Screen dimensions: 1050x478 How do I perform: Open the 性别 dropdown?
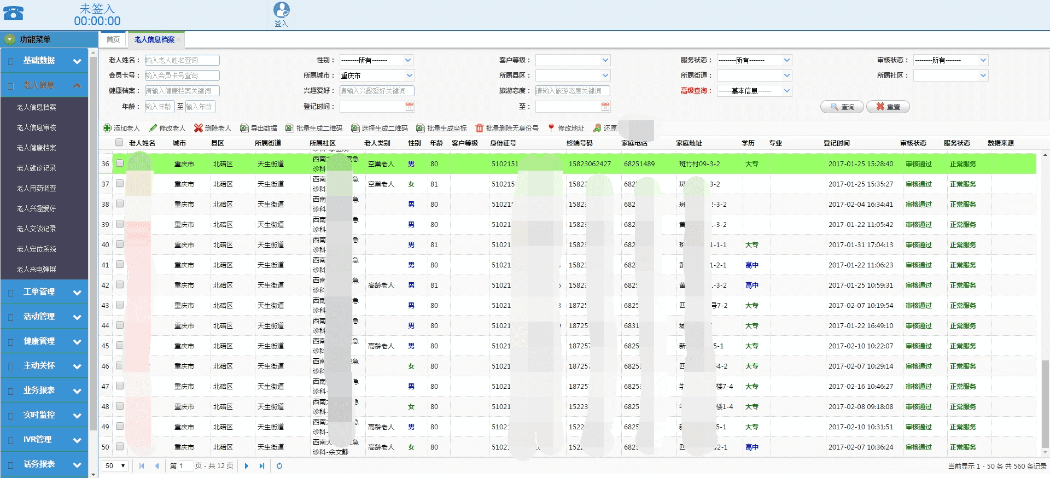pos(376,60)
